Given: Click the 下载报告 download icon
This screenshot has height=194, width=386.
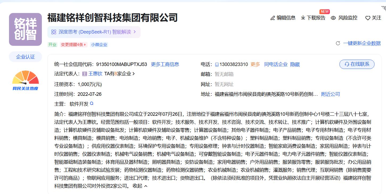Looking at the screenshot, I should [303, 18].
